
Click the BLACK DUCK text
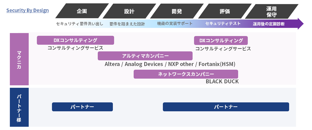tap(222, 82)
